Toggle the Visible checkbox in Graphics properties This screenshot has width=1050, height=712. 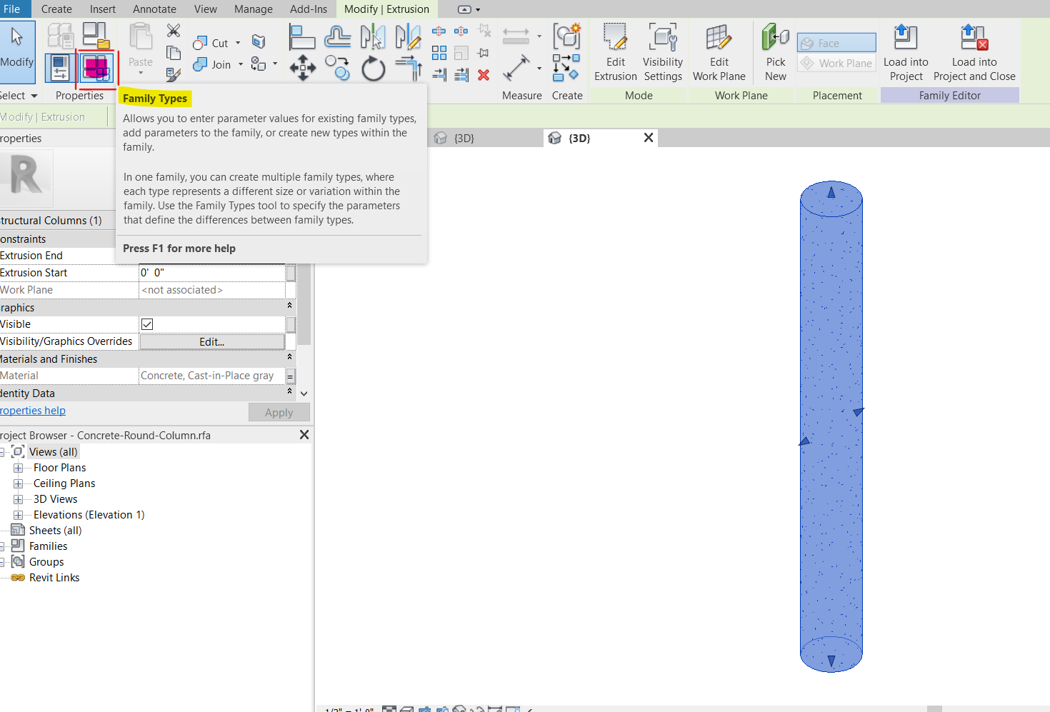pyautogui.click(x=147, y=324)
